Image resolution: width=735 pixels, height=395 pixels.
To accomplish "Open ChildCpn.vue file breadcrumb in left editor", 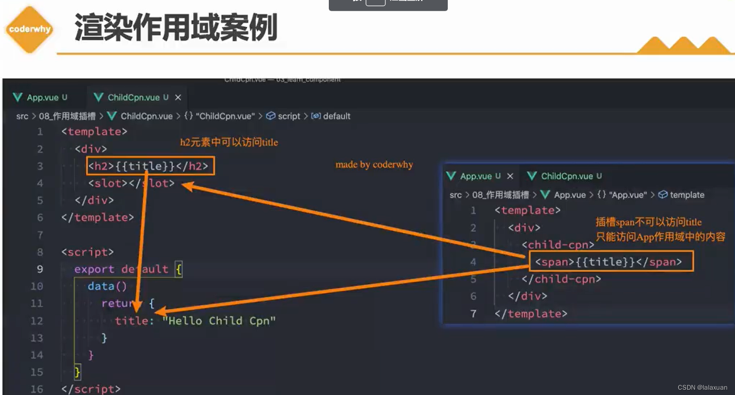I will coord(147,116).
